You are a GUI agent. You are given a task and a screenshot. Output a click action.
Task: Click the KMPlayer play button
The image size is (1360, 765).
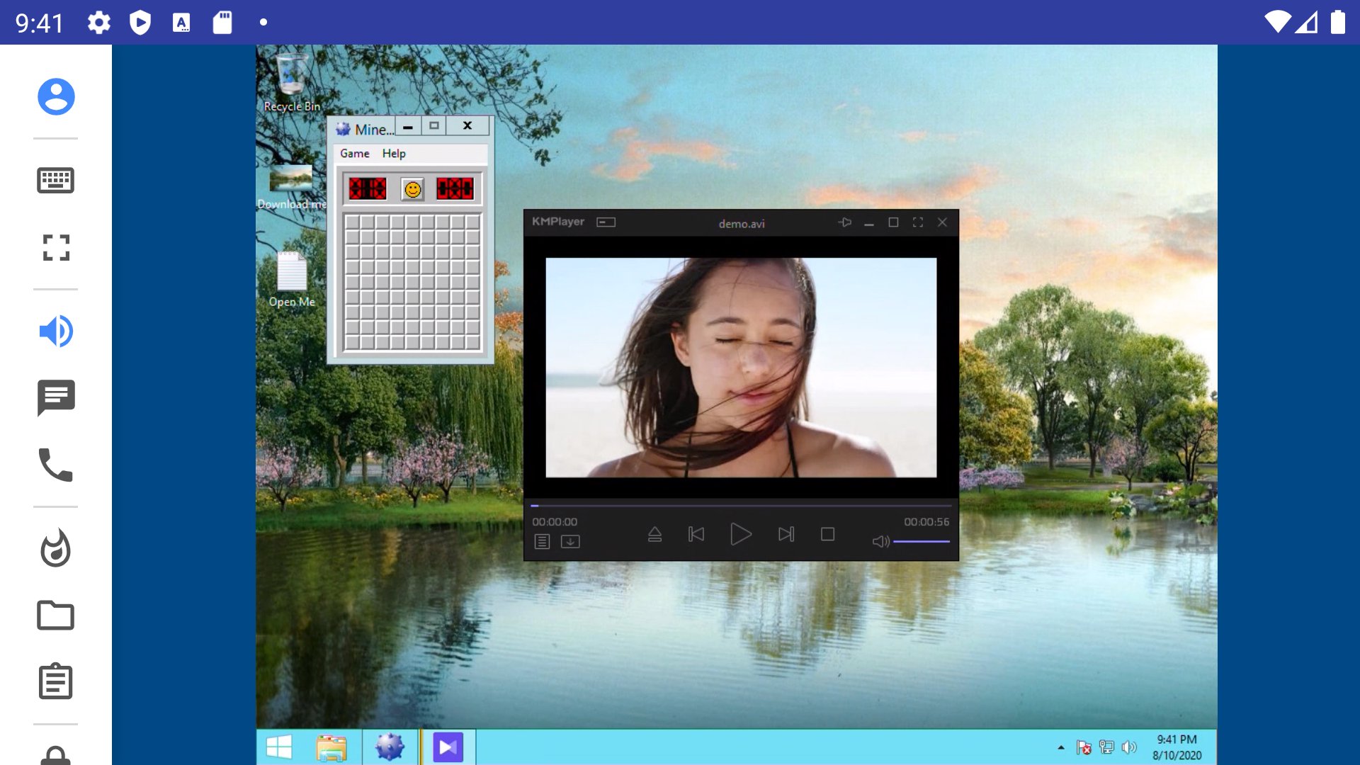coord(740,534)
